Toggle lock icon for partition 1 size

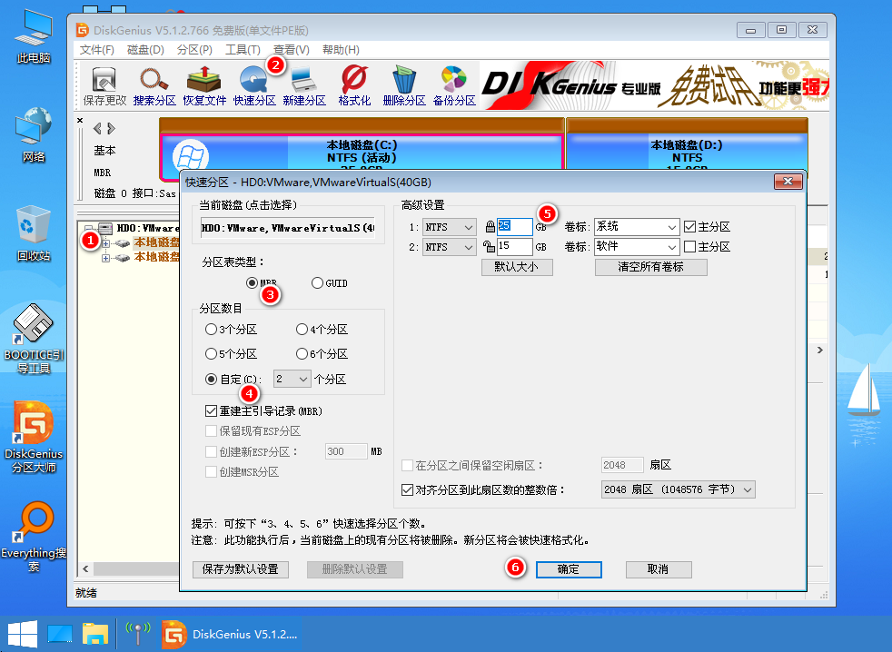tap(490, 227)
